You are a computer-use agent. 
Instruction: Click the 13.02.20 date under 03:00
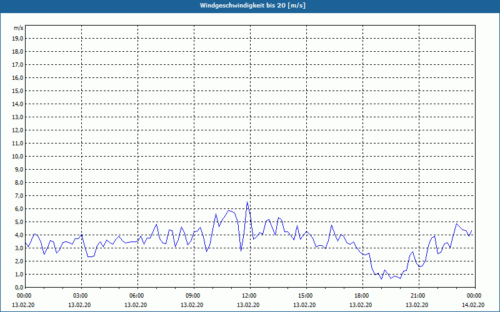(x=80, y=305)
